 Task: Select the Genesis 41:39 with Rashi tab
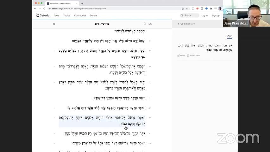[62, 3]
